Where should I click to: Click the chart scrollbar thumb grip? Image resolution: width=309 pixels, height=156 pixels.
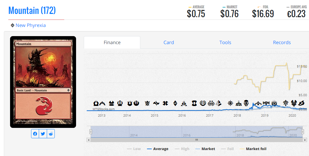(x=197, y=140)
